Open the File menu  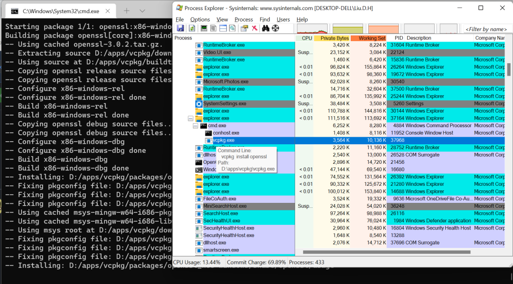tap(180, 20)
